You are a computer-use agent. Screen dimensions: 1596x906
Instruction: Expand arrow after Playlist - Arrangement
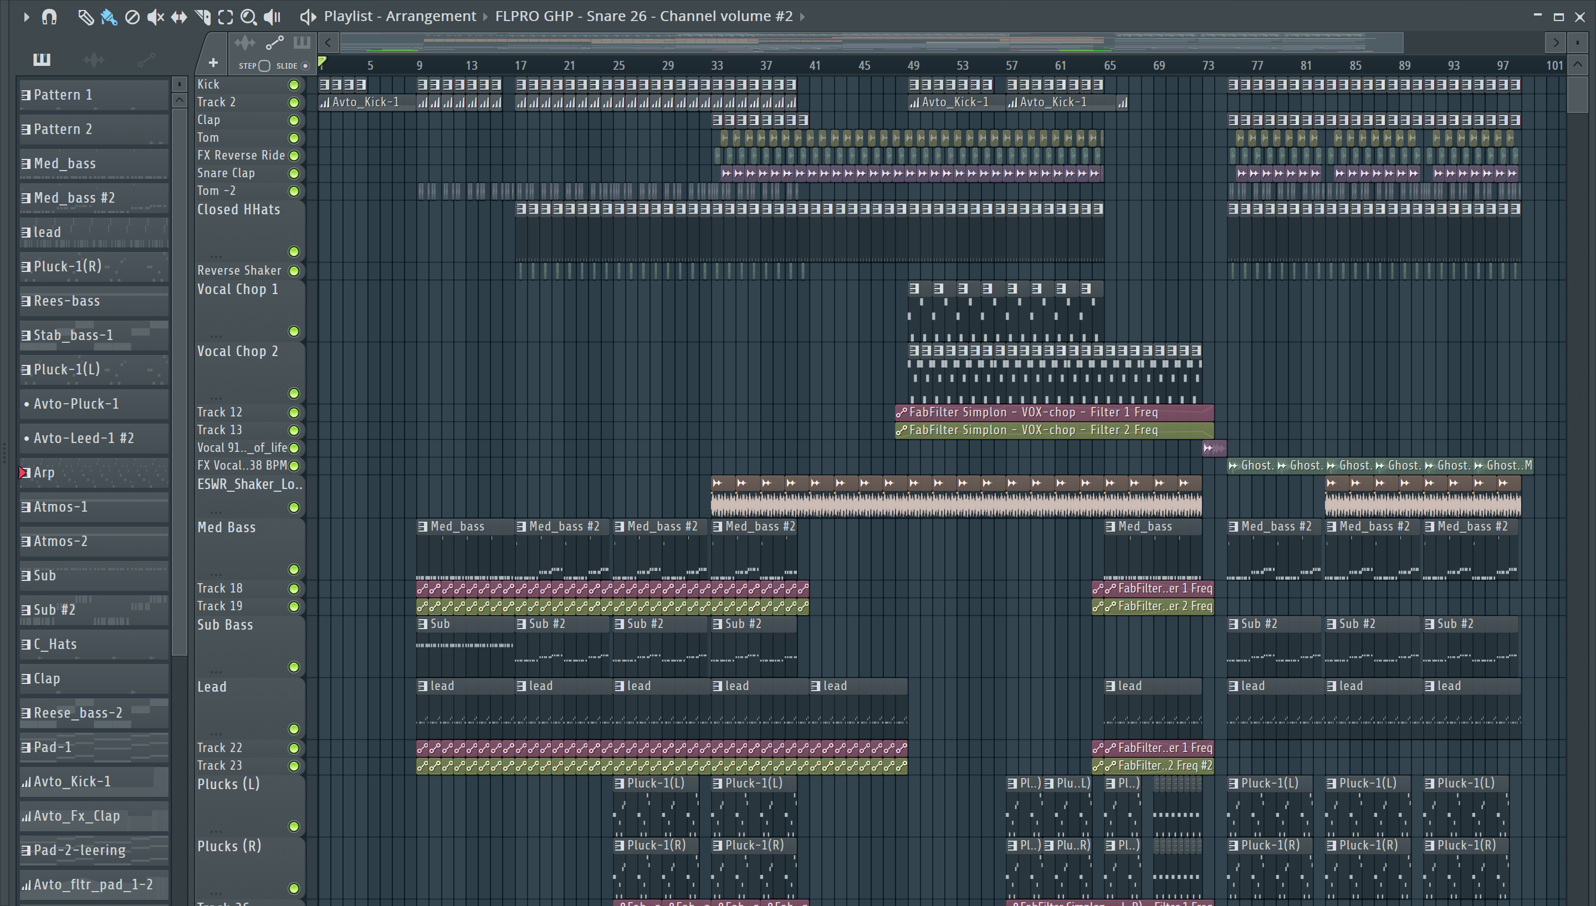485,17
